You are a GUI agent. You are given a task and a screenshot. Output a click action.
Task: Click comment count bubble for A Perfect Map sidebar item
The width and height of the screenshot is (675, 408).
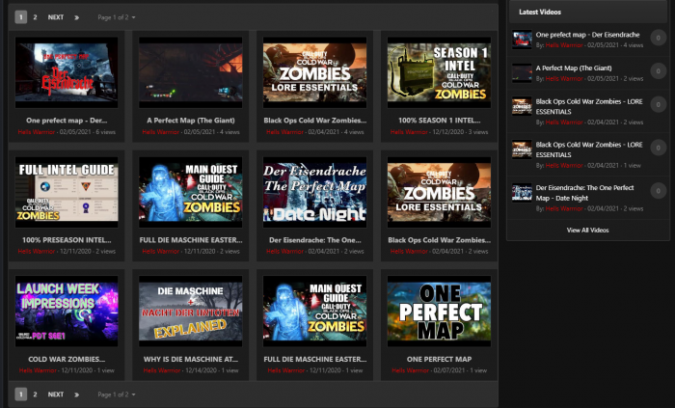[658, 72]
